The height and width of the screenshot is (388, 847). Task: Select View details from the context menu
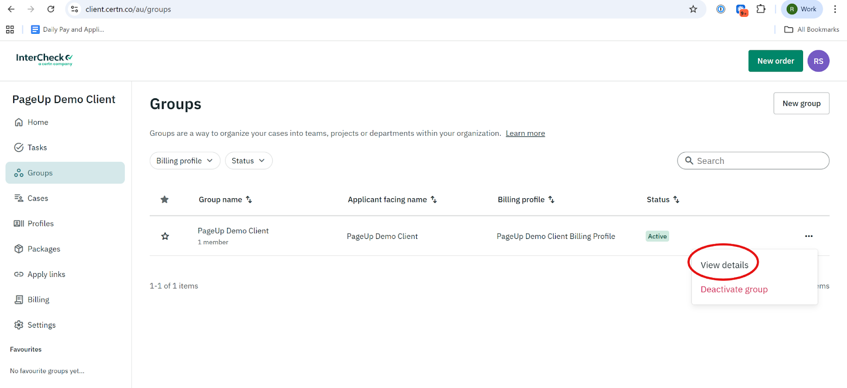(724, 265)
